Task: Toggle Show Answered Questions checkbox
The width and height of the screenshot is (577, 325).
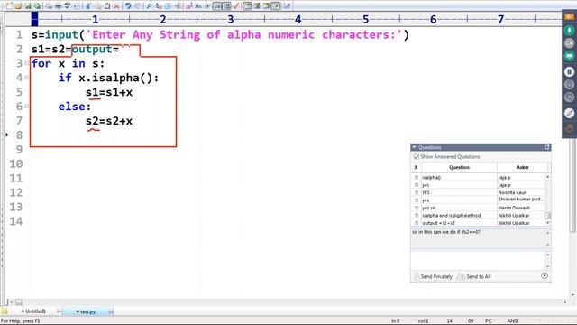Action: (417, 156)
